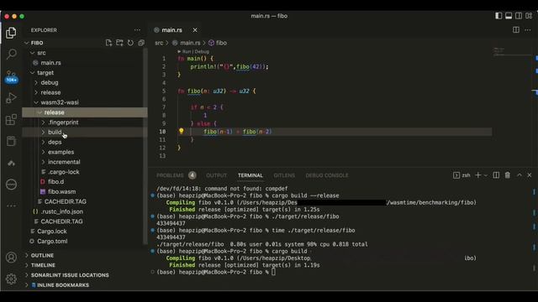Expand the TIMELINE section
Image resolution: width=538 pixels, height=302 pixels.
(x=43, y=265)
